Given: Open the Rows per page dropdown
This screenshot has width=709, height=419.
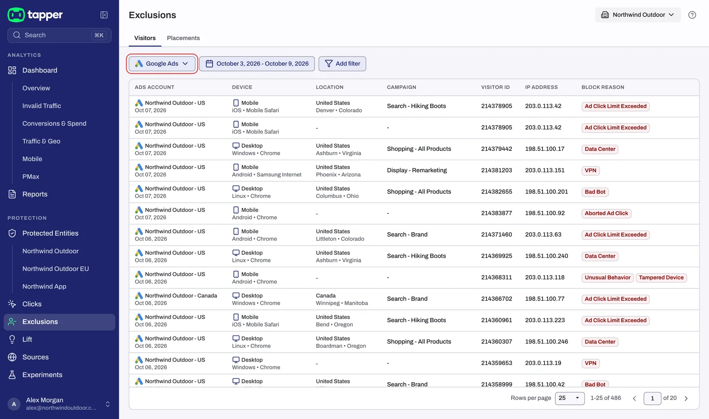Looking at the screenshot, I should pyautogui.click(x=570, y=398).
